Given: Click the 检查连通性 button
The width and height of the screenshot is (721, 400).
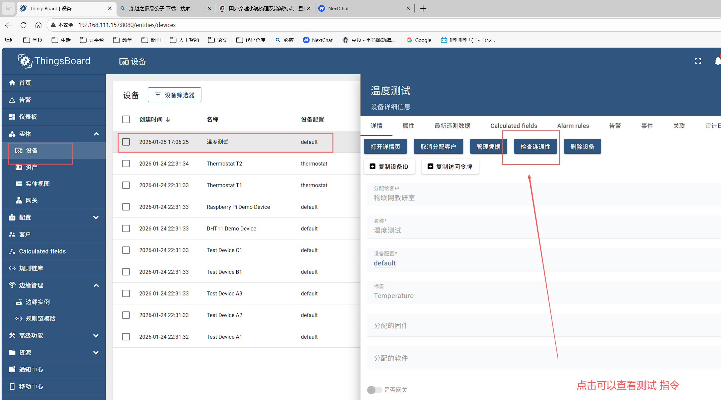Looking at the screenshot, I should point(535,147).
